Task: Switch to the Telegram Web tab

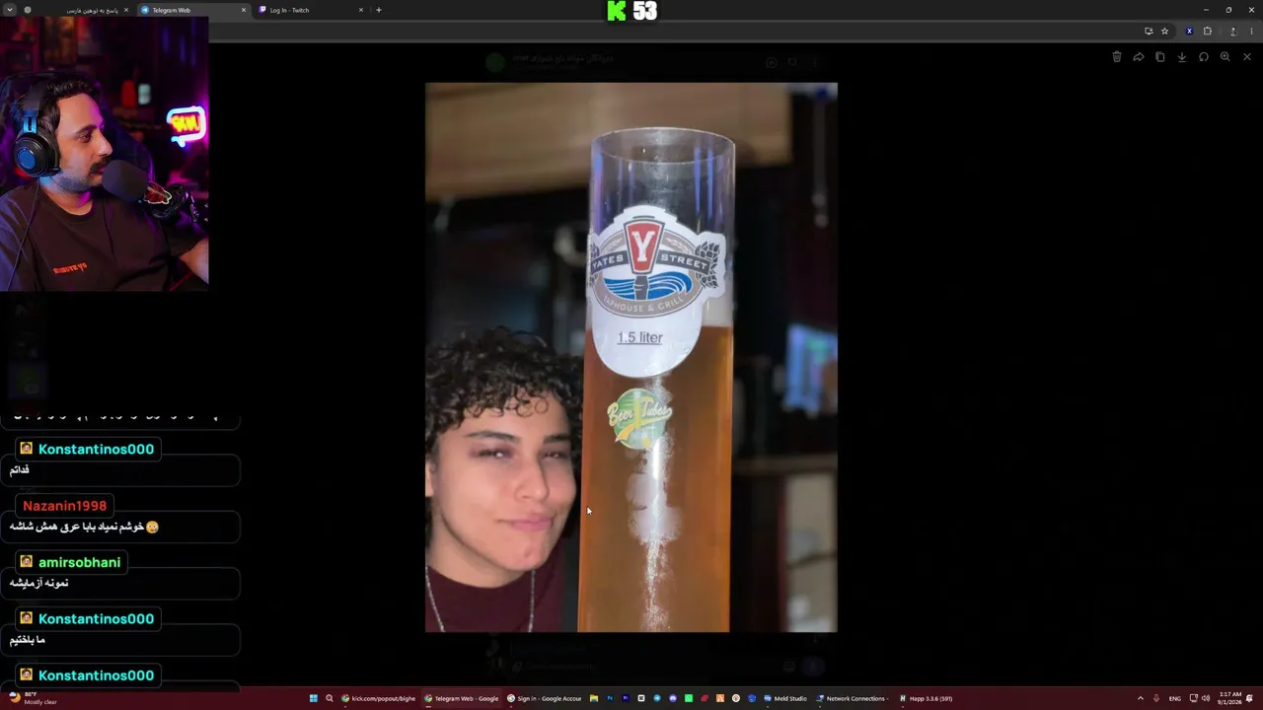Action: pyautogui.click(x=192, y=10)
